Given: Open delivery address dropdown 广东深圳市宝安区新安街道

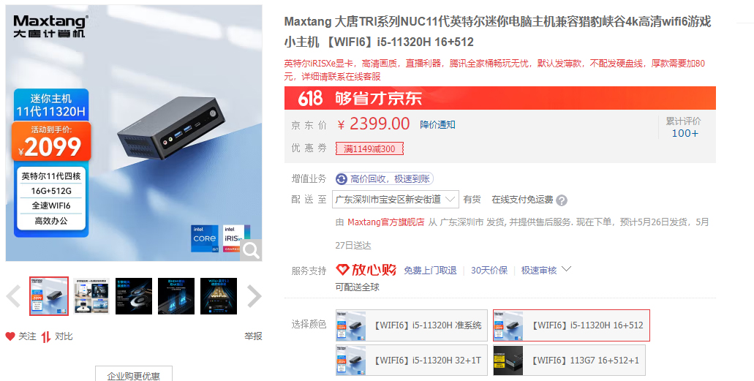Looking at the screenshot, I should 395,199.
